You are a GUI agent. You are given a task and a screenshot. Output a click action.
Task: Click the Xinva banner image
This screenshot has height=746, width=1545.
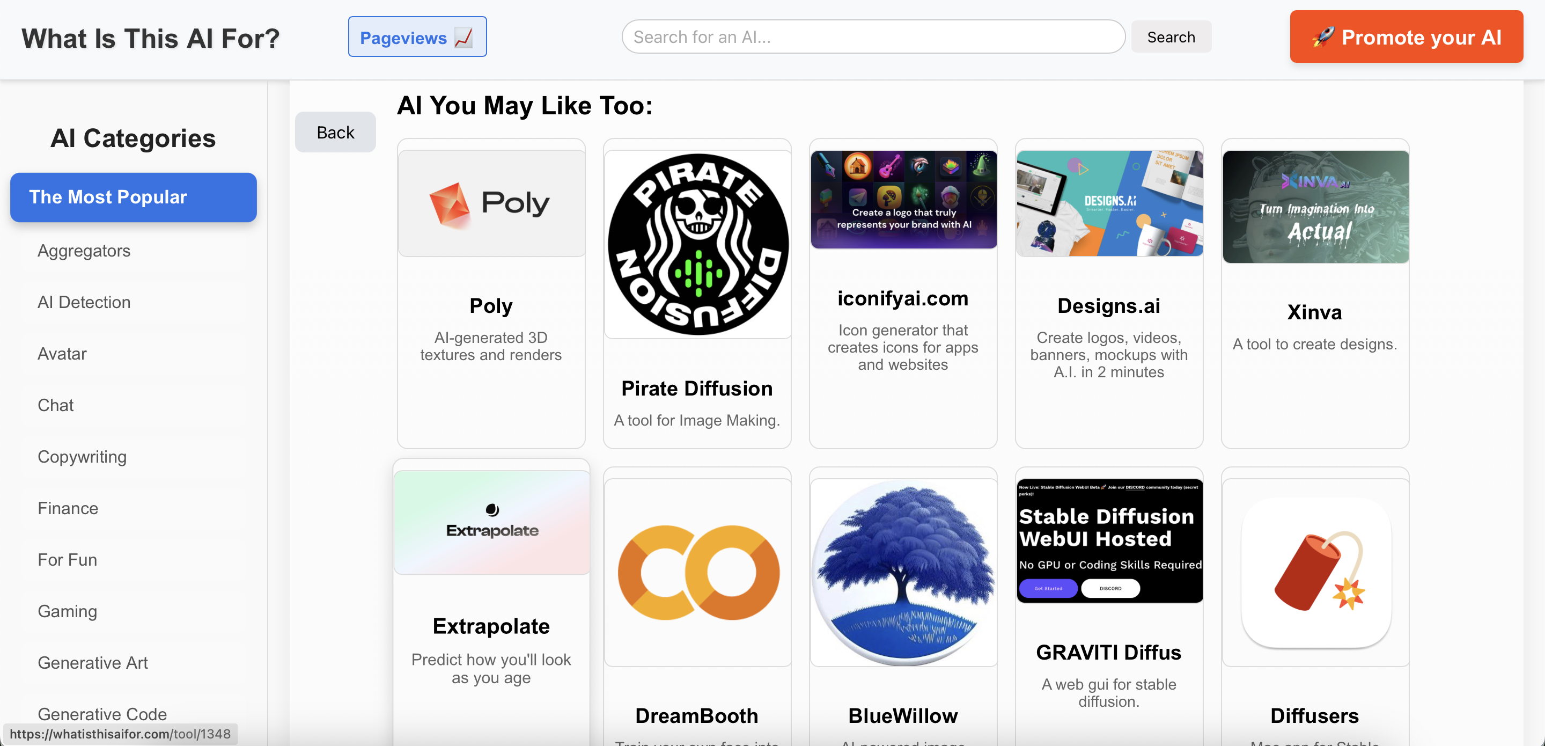1315,207
